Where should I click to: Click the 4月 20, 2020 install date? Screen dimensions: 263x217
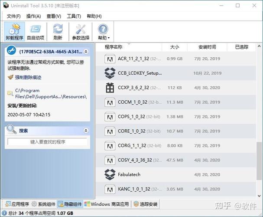(207, 174)
